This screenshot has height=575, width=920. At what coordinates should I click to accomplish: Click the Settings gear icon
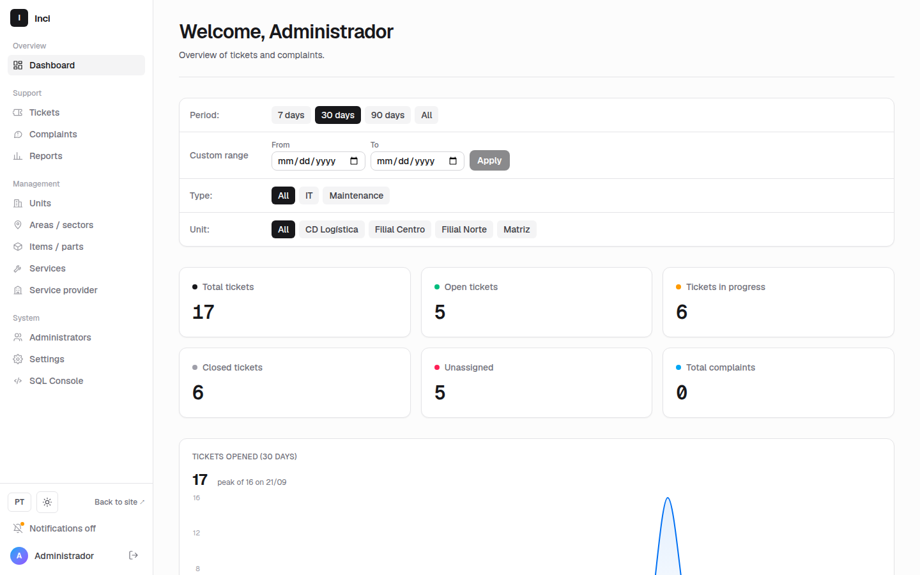18,359
